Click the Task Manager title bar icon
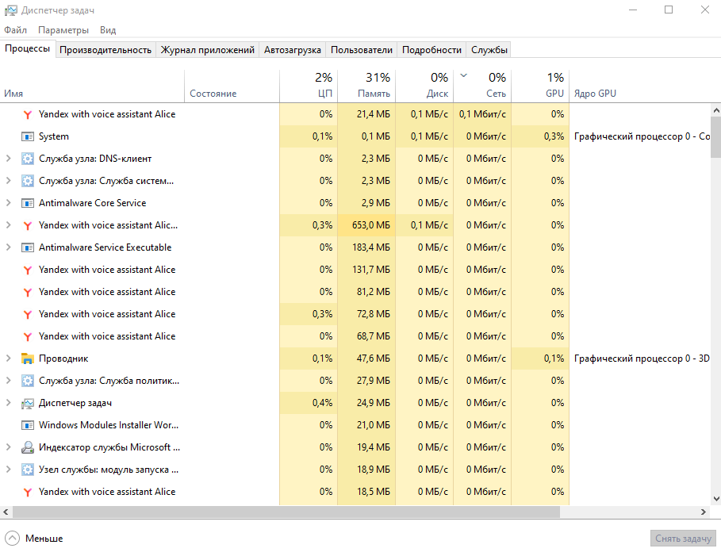 (10, 10)
